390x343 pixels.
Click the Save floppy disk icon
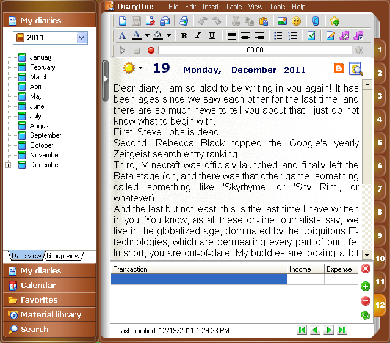pyautogui.click(x=136, y=21)
